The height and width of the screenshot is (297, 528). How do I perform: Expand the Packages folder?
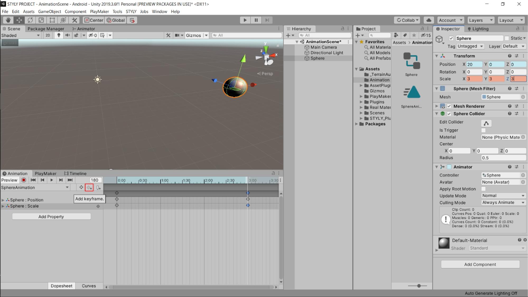click(357, 124)
